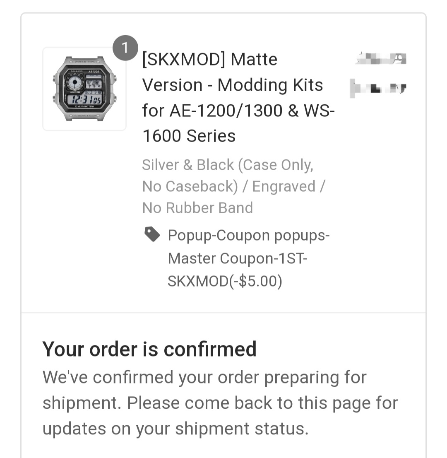Screen dimensions: 447x458
Task: Click the Silver & Black (Case Only, text
Action: click(x=228, y=165)
